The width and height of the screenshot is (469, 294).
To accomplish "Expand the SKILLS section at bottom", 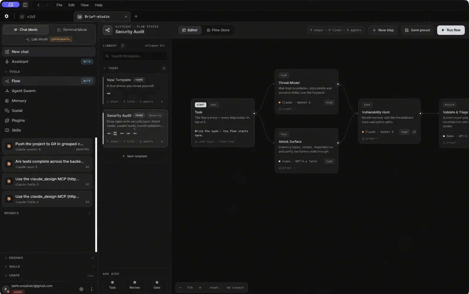I will pos(49,266).
